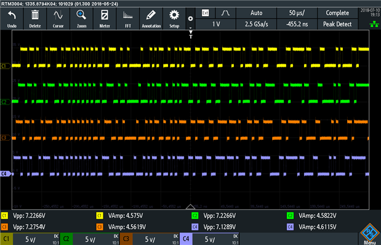Select the C1 Vpp 7.2266V measurement

(23, 216)
